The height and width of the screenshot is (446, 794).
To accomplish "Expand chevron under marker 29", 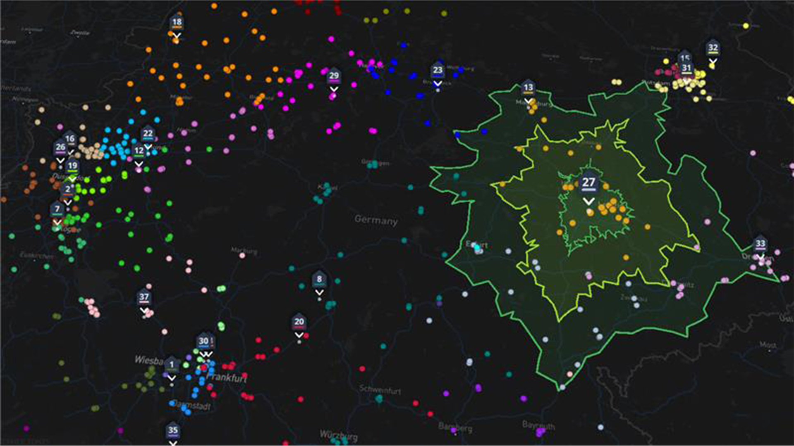I will coord(334,89).
